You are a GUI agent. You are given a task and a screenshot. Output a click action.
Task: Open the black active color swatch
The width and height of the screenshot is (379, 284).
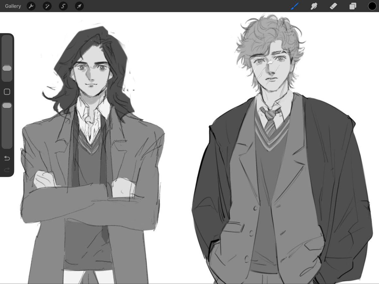372,6
